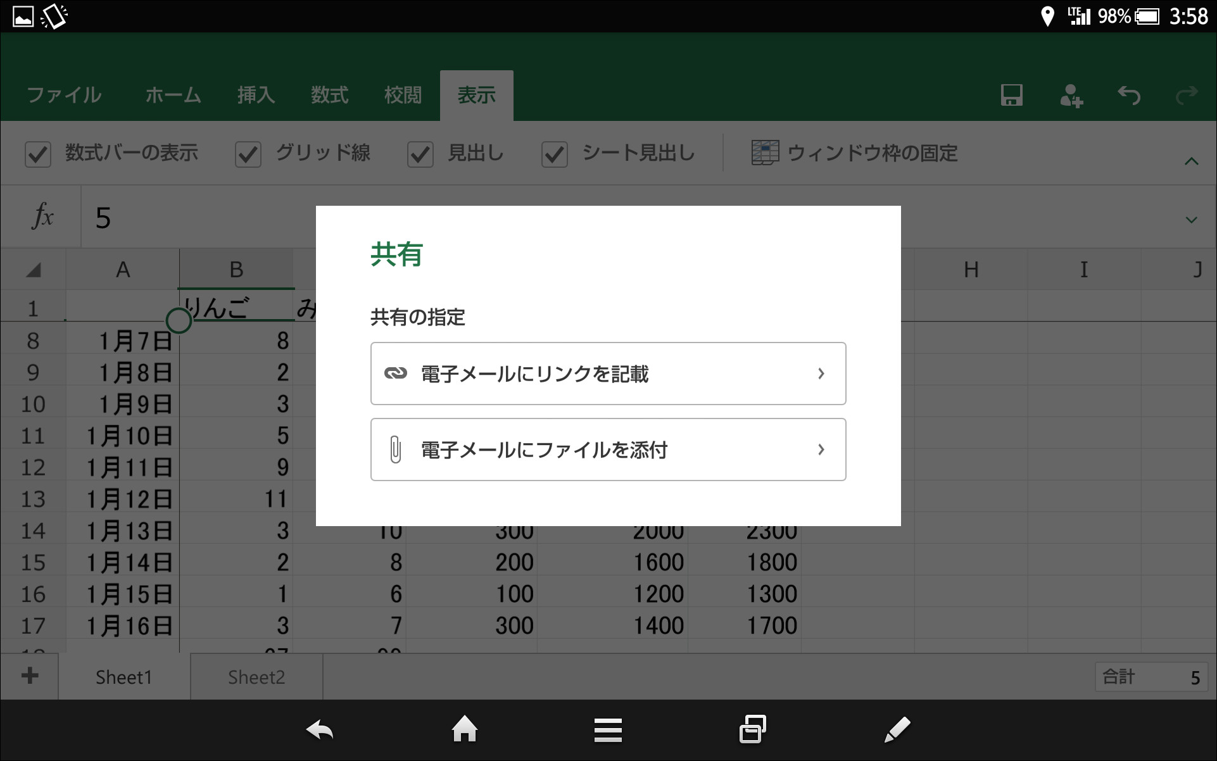Toggle the シート見出し checkbox
The image size is (1217, 761).
click(x=554, y=153)
